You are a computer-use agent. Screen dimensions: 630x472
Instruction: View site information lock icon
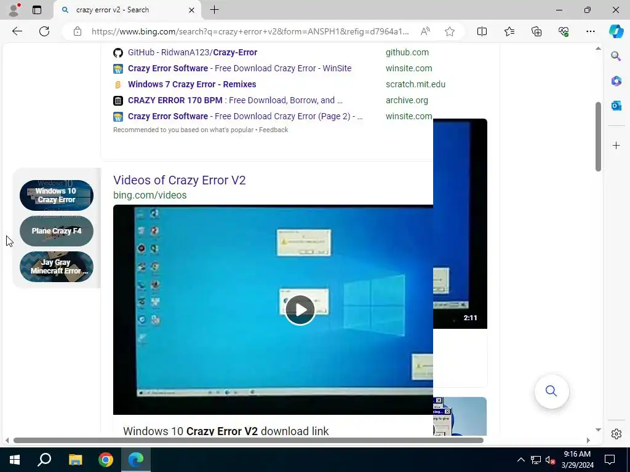[78, 31]
